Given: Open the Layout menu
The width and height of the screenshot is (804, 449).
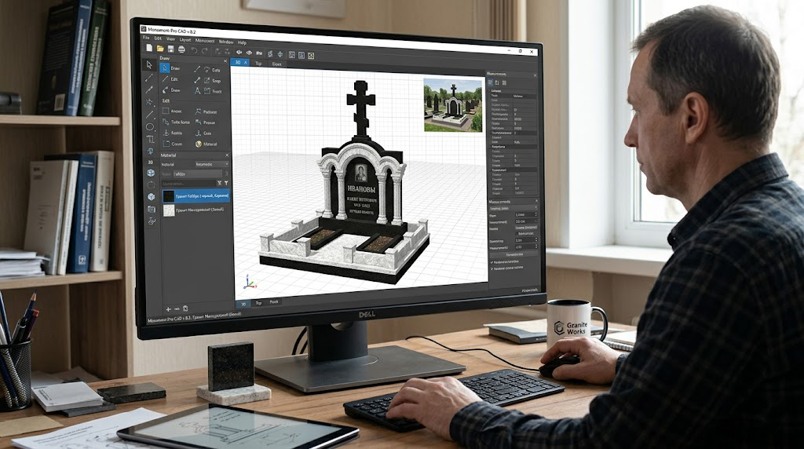Looking at the screenshot, I should [185, 39].
